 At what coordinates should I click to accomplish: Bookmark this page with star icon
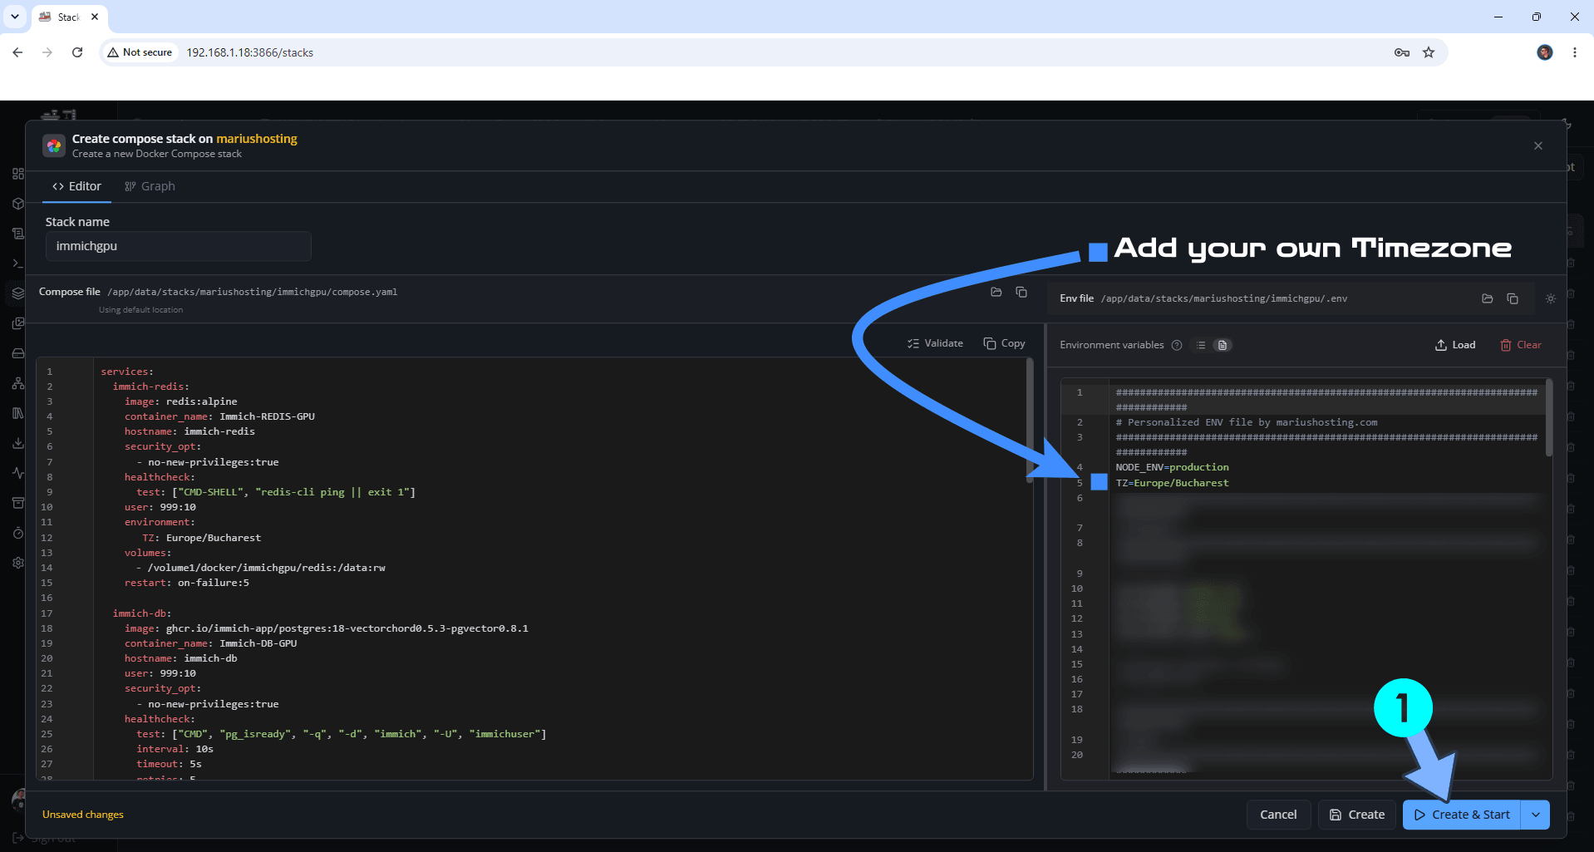(1429, 52)
